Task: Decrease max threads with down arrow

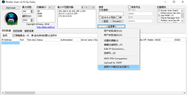Action: pyautogui.click(x=32, y=12)
